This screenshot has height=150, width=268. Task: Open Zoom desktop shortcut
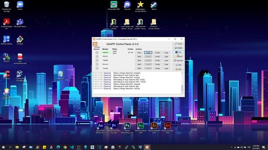pyautogui.click(x=20, y=5)
